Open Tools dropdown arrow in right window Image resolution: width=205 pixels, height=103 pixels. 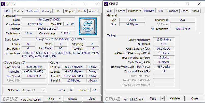(x=162, y=99)
